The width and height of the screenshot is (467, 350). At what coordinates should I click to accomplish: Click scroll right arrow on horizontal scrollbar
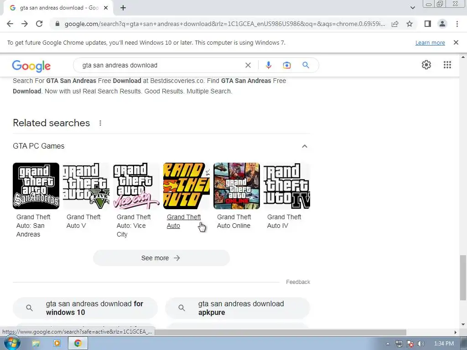point(455,332)
